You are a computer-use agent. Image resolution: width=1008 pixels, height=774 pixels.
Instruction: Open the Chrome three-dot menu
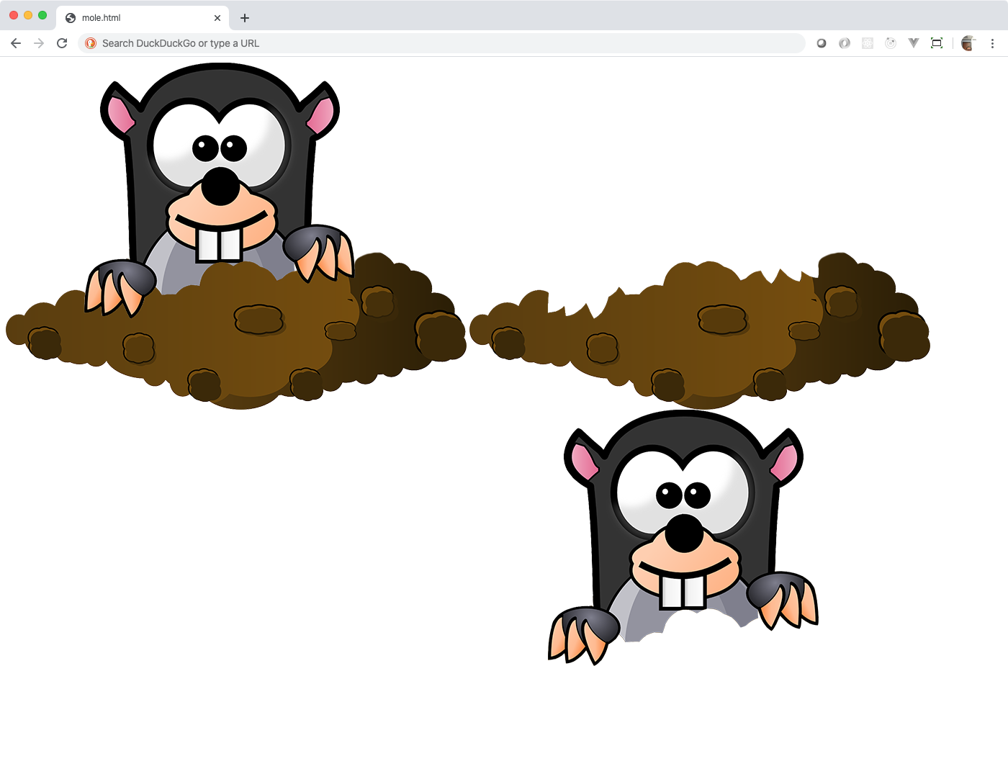(992, 43)
